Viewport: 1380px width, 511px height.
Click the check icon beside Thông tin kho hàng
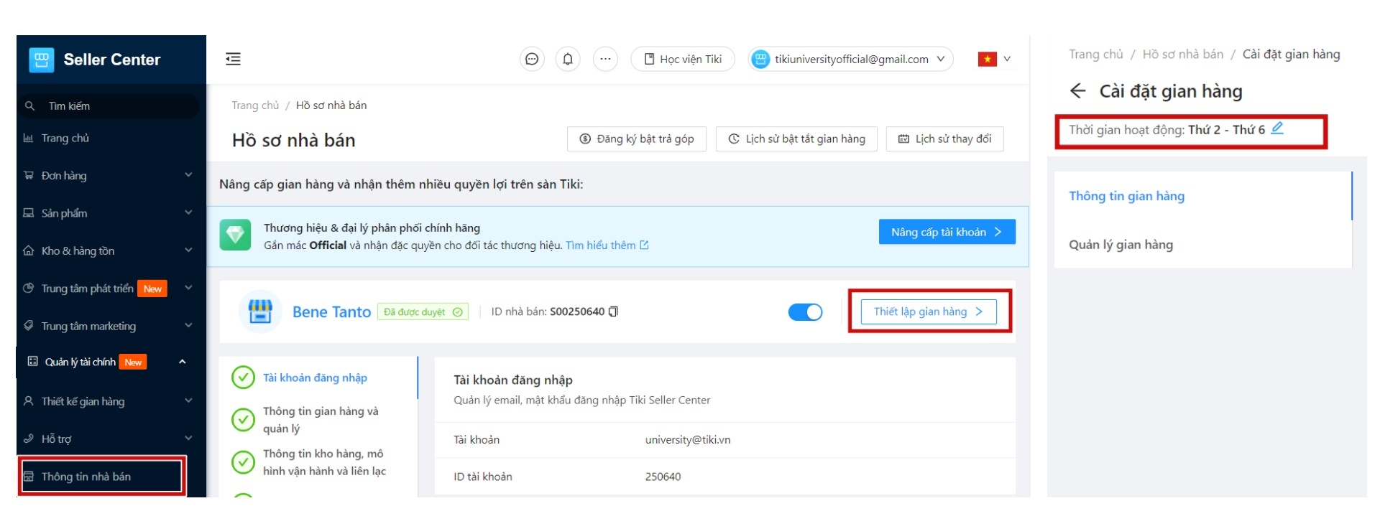[x=243, y=462]
